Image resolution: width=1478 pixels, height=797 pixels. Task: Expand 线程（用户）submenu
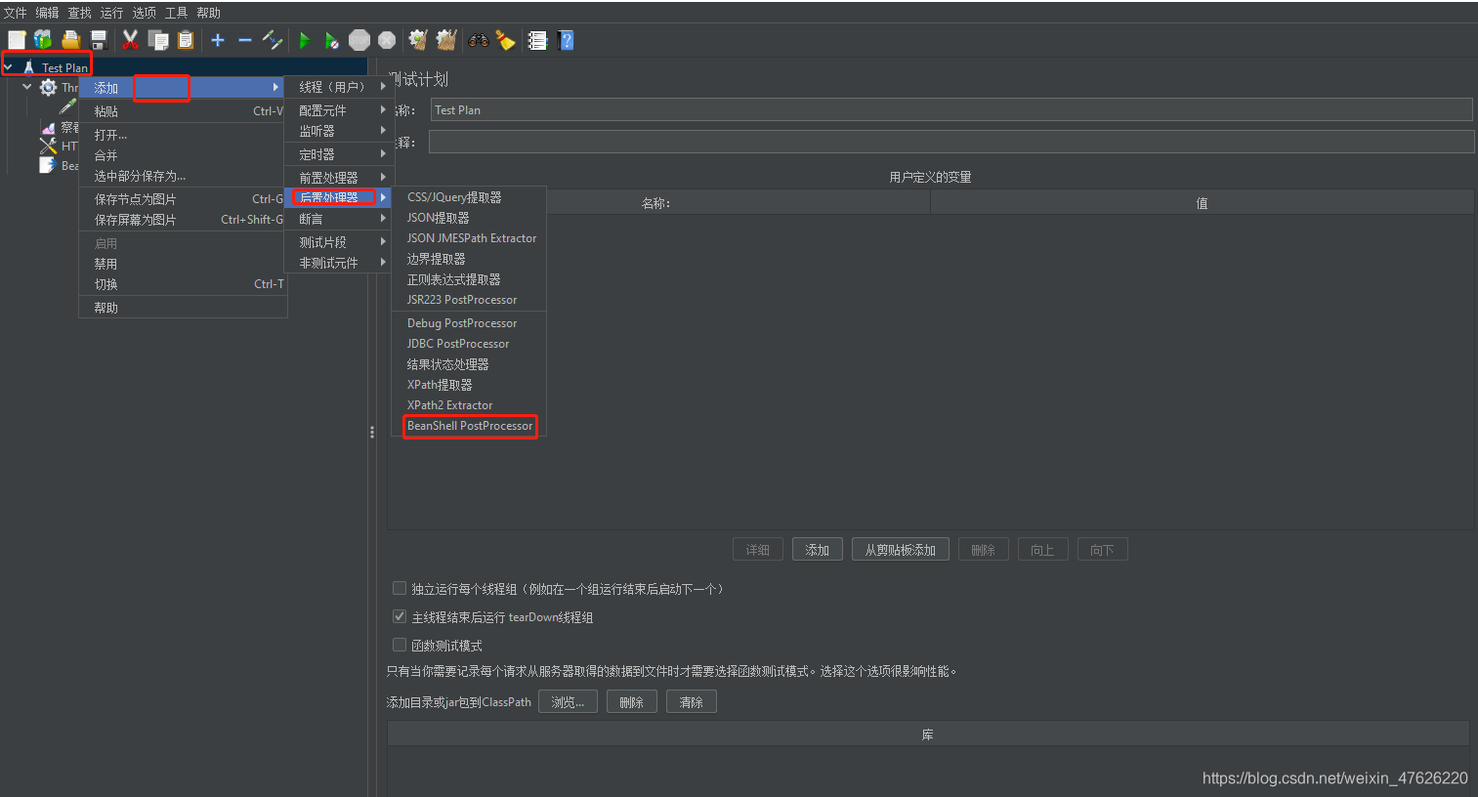pos(338,87)
